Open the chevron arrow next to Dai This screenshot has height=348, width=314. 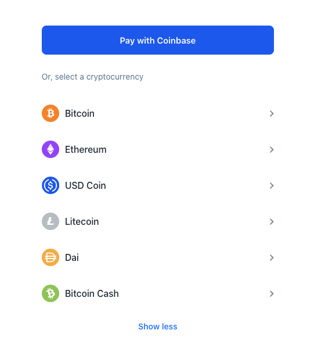(272, 258)
